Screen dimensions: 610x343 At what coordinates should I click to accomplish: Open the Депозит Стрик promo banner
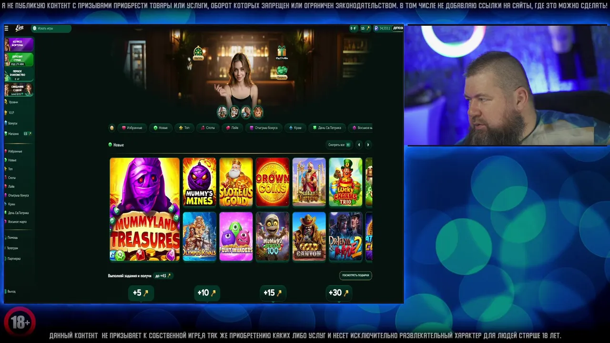[19, 59]
